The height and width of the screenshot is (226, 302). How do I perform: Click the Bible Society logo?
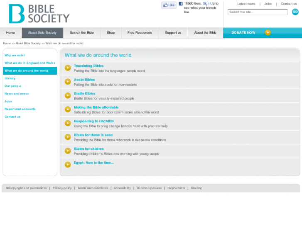tap(39, 14)
